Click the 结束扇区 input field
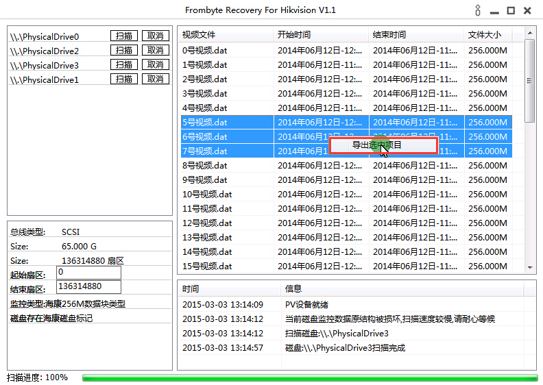The image size is (543, 385). coord(88,287)
